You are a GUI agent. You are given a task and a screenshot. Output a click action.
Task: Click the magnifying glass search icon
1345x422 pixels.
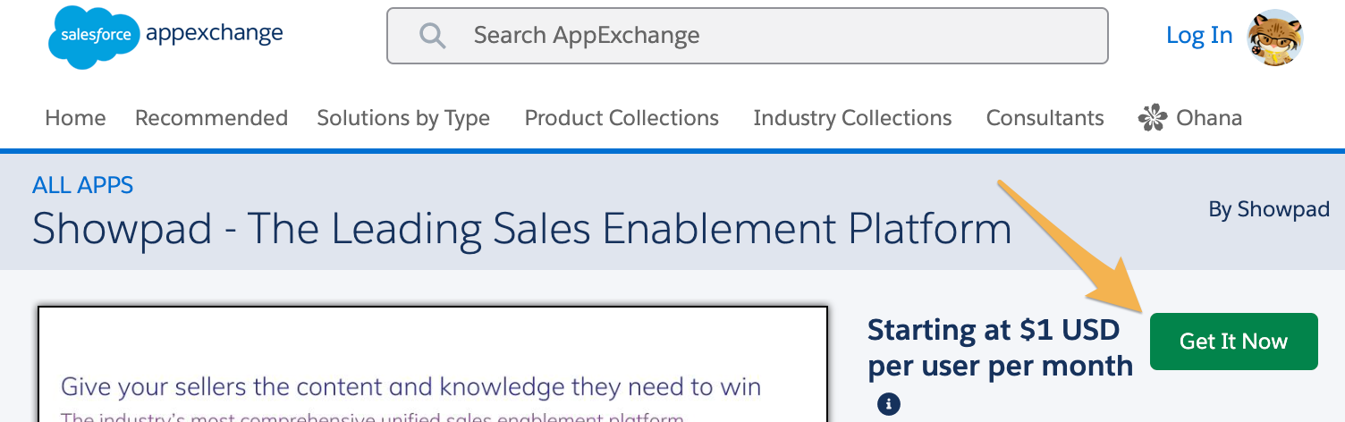433,36
